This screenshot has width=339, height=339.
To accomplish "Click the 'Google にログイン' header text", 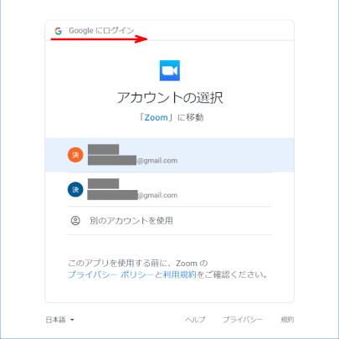I will [x=101, y=31].
